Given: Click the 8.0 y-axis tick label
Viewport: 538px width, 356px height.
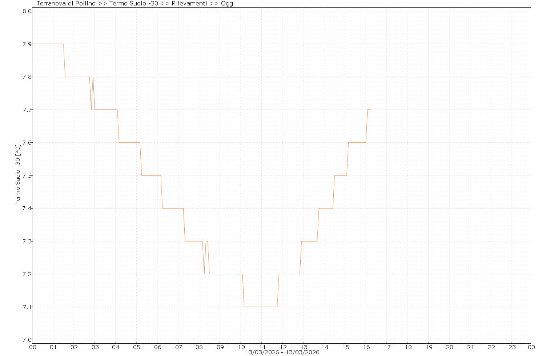Looking at the screenshot, I should [x=27, y=11].
